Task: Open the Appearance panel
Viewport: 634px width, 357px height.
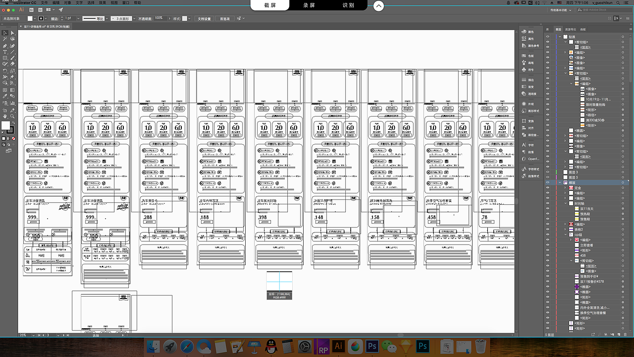Action: tap(528, 104)
